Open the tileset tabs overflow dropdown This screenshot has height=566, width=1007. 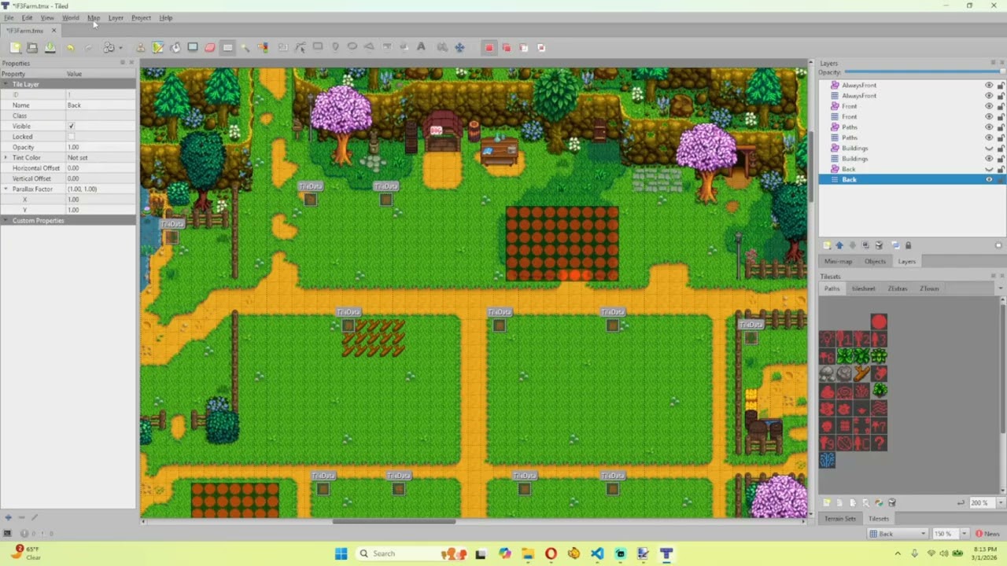1001,289
